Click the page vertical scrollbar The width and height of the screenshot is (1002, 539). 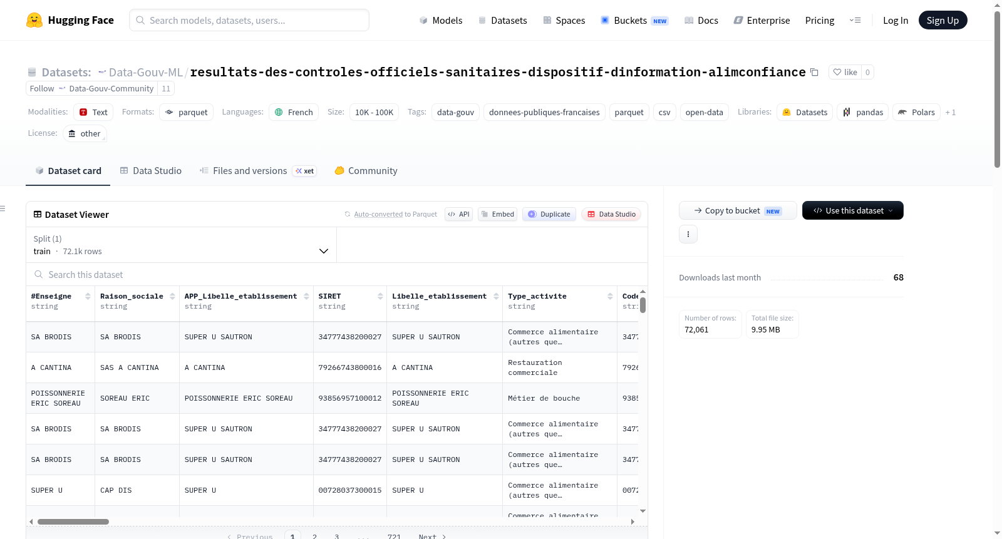[x=997, y=89]
